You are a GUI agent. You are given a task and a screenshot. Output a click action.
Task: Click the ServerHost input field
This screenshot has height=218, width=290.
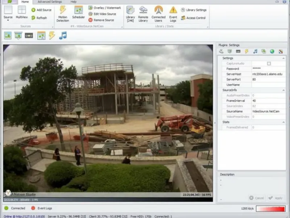pyautogui.click(x=268, y=74)
